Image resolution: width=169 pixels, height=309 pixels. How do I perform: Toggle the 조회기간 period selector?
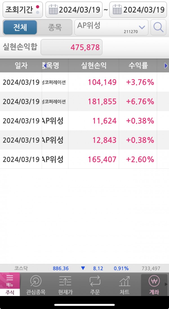23,10
